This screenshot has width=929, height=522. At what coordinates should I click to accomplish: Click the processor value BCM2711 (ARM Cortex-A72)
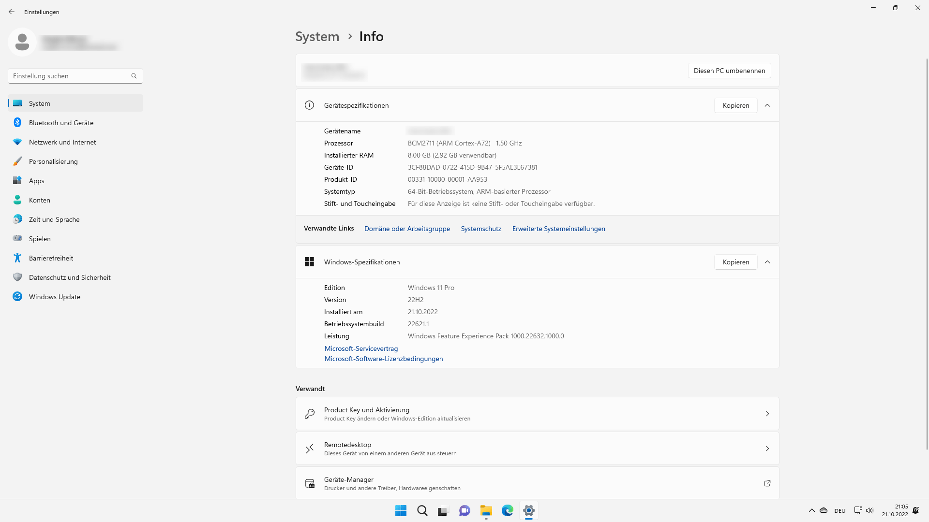[449, 143]
